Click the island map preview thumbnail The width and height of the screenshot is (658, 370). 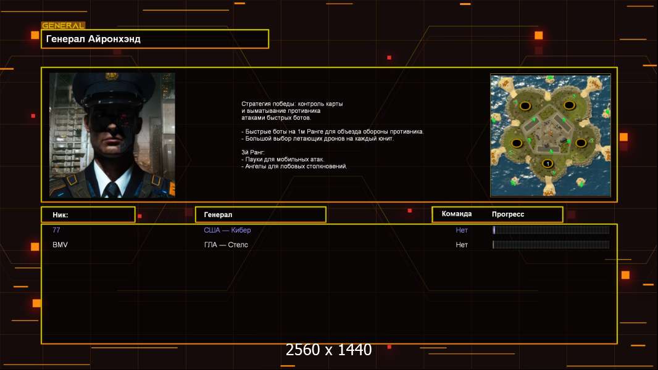(551, 136)
